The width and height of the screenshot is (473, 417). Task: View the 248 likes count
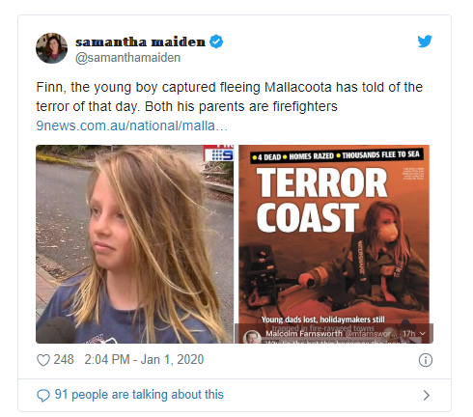[64, 359]
